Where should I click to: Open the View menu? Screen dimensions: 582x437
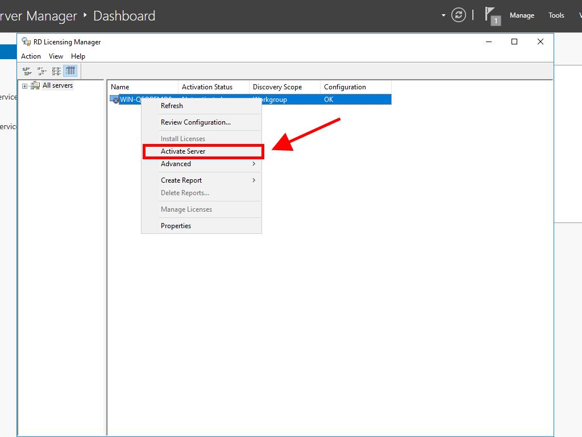tap(56, 56)
